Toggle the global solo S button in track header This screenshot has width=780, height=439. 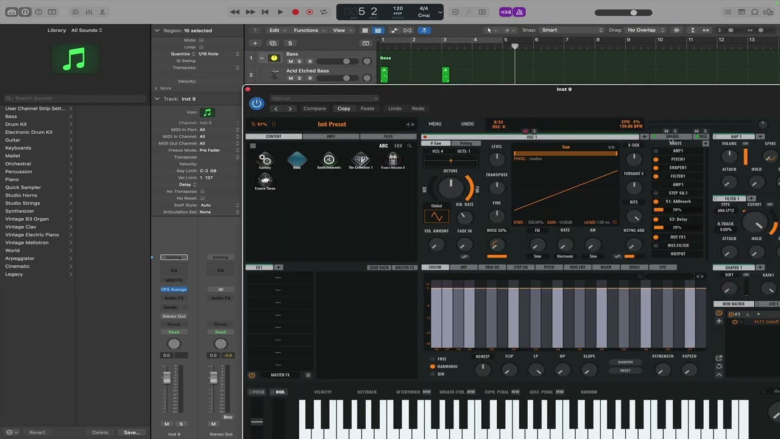click(x=290, y=43)
